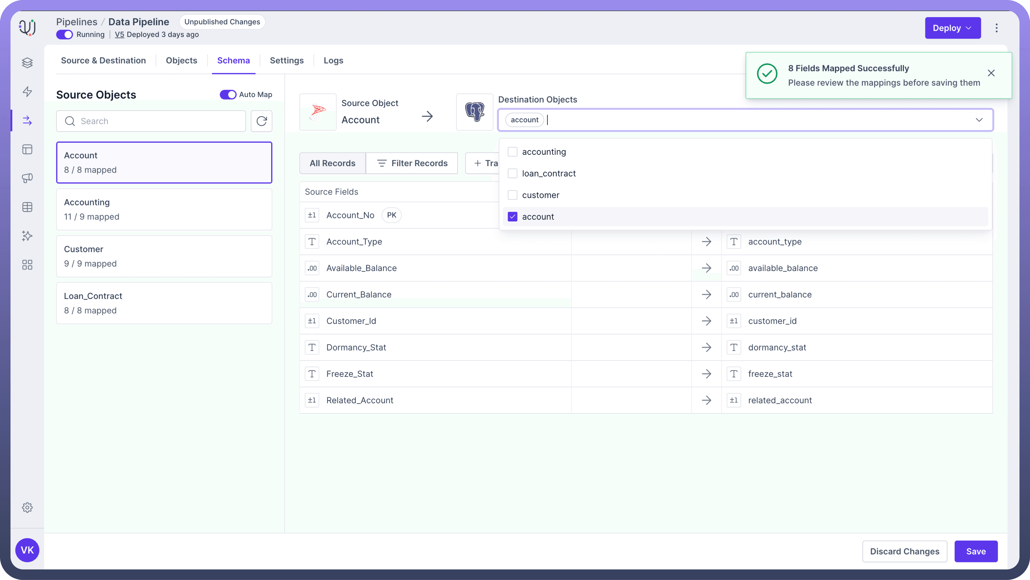Click the dormancy_stat destination field
Image resolution: width=1030 pixels, height=580 pixels.
coord(777,347)
